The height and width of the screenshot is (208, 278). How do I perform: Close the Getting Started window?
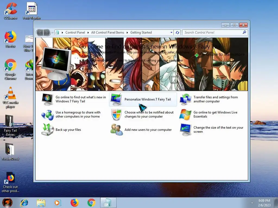(x=243, y=25)
